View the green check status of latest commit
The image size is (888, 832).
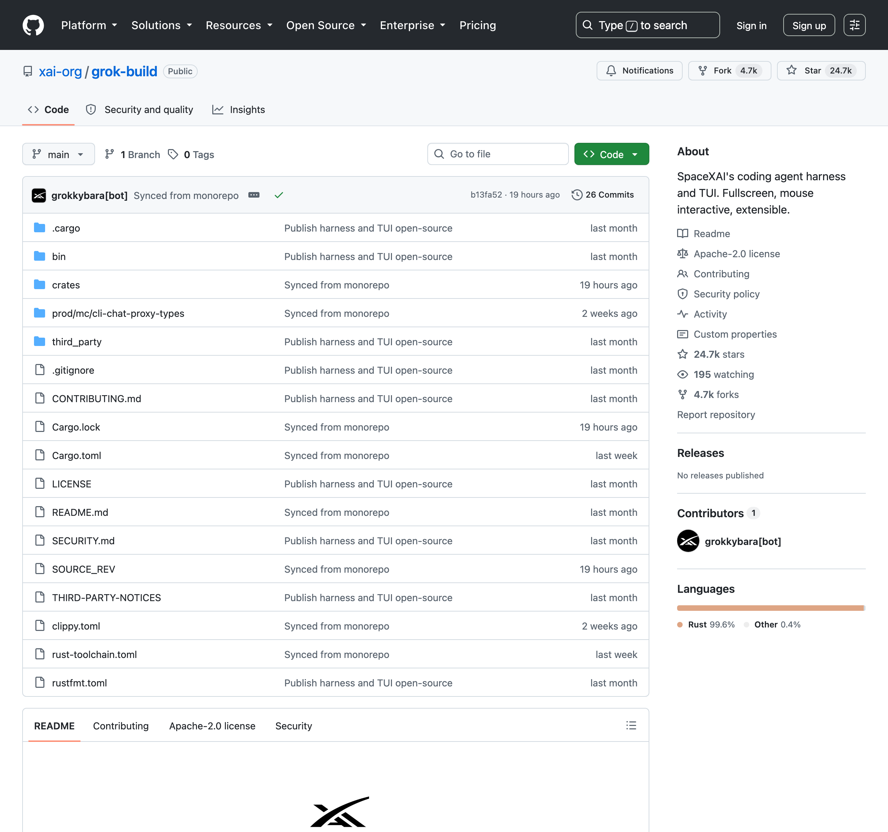279,195
